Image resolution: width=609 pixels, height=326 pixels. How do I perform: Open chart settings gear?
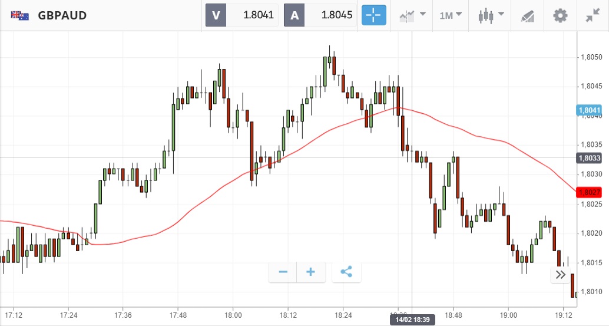click(560, 15)
